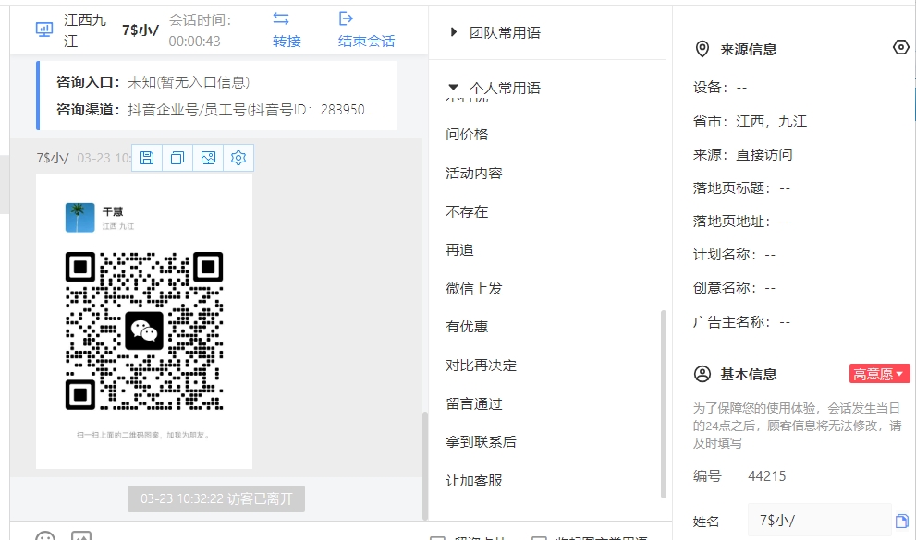Select the 活动内容 quick phrase
The width and height of the screenshot is (916, 540).
click(474, 174)
